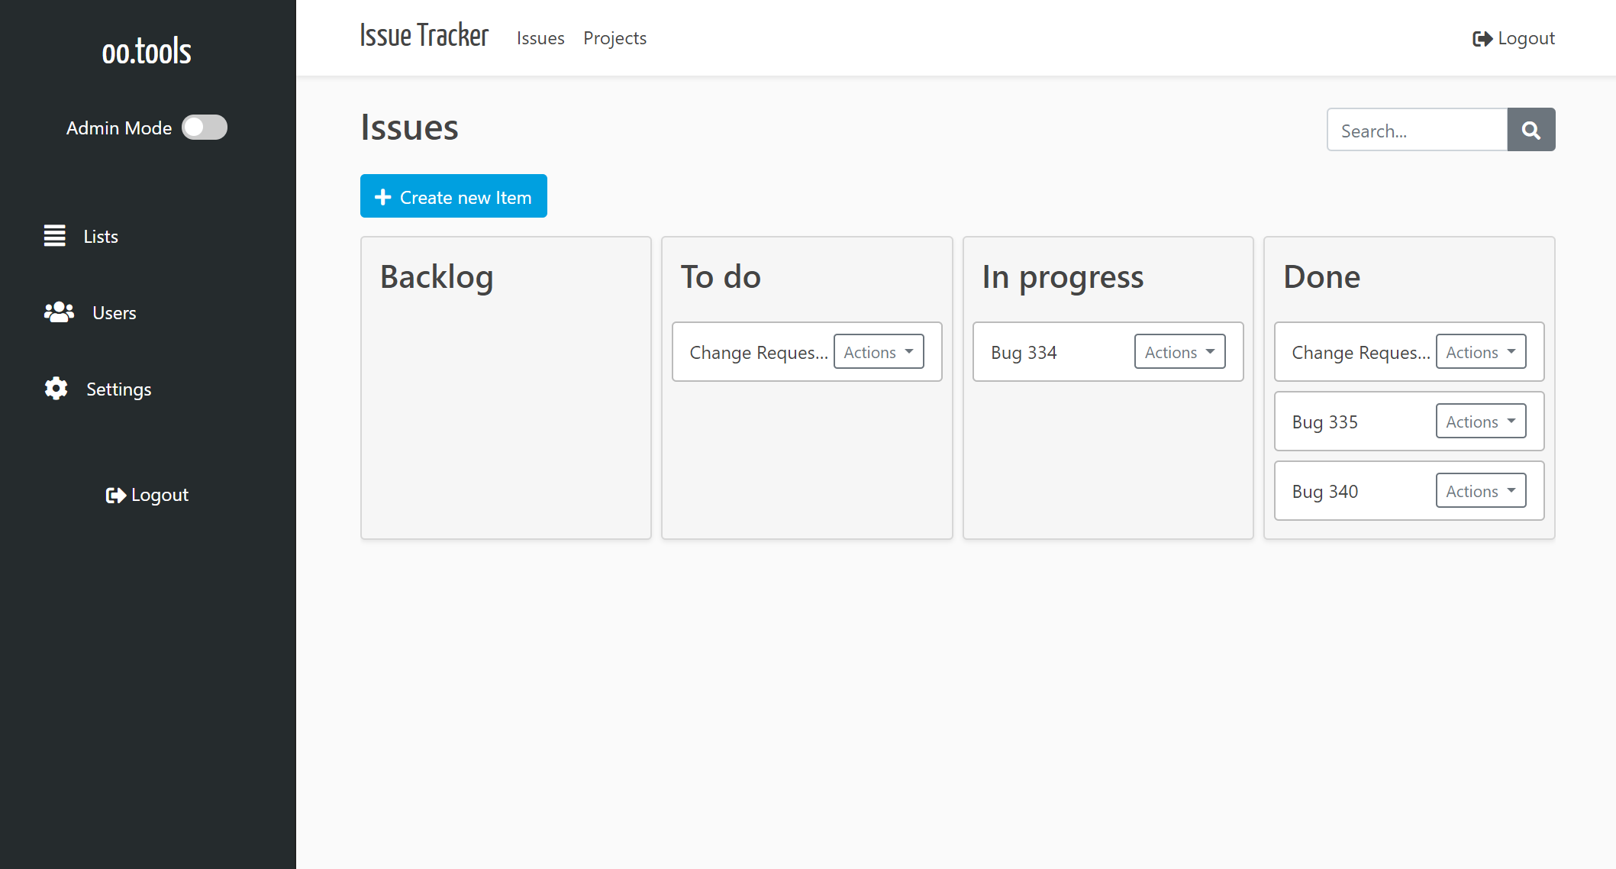Click the Issue Tracker title link

[424, 36]
